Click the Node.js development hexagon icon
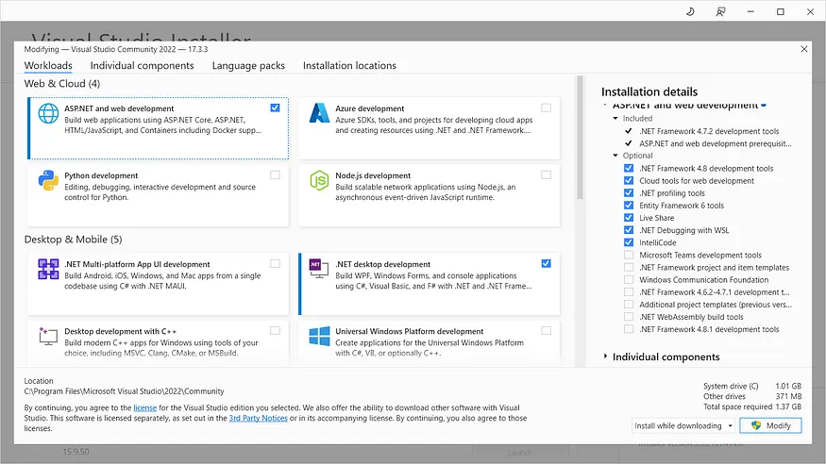 [x=319, y=181]
